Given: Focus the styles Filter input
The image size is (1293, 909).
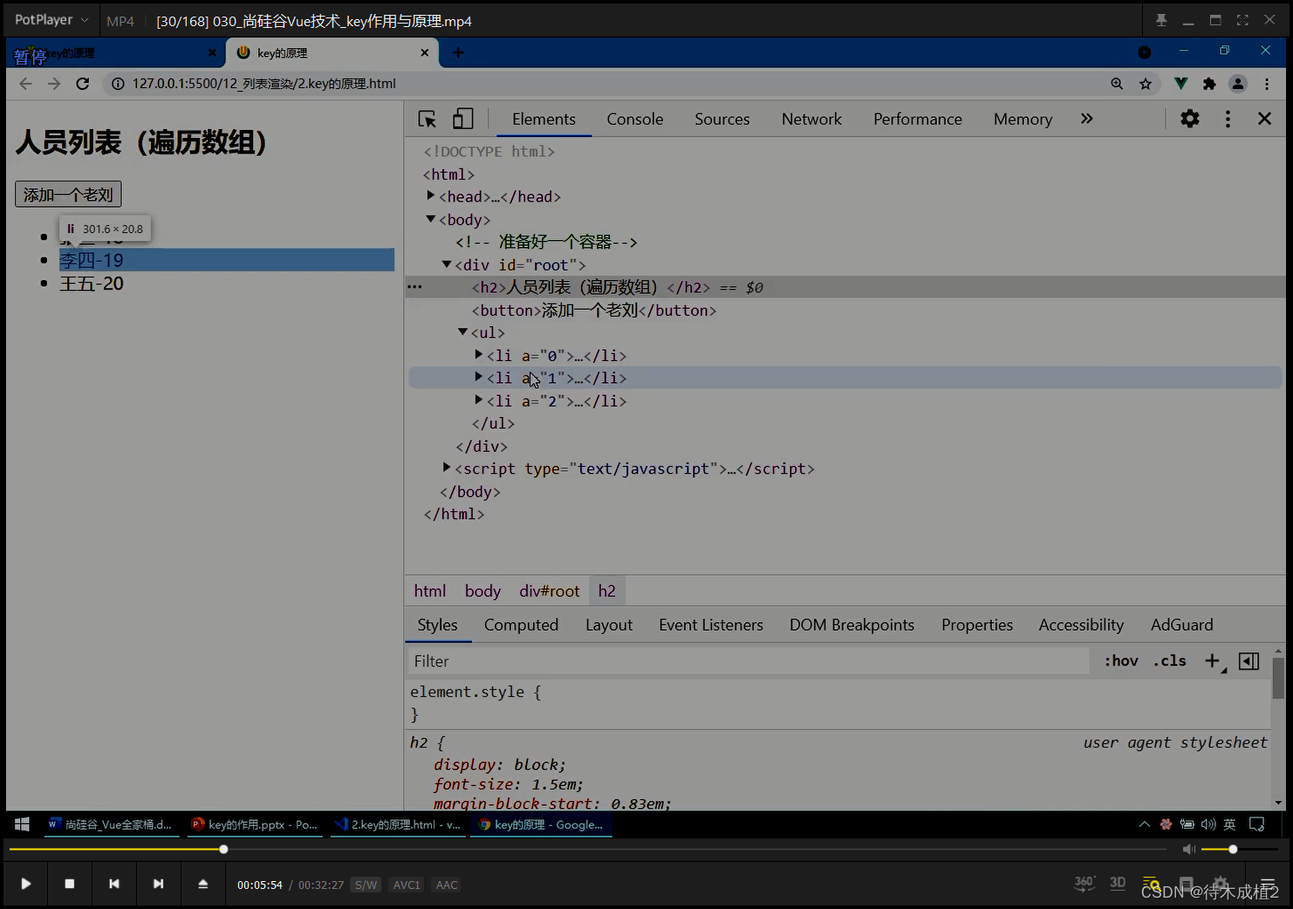Looking at the screenshot, I should click(749, 661).
